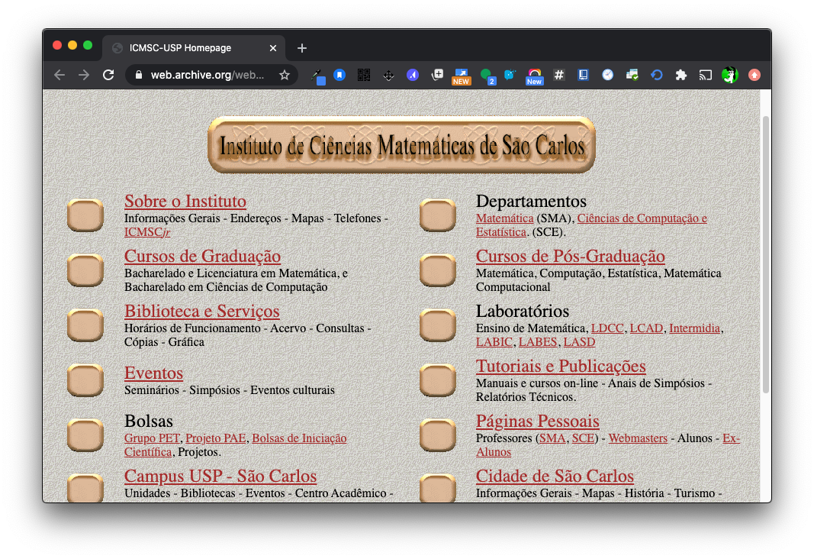Select the ICMSC-USP Homepage tab
This screenshot has width=814, height=559.
(x=183, y=48)
